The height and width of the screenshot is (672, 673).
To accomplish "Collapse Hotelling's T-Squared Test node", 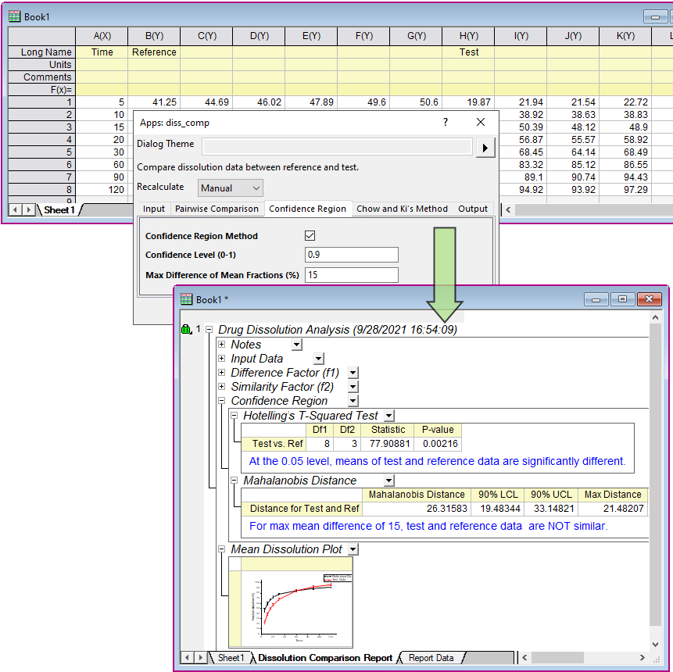I will point(234,416).
